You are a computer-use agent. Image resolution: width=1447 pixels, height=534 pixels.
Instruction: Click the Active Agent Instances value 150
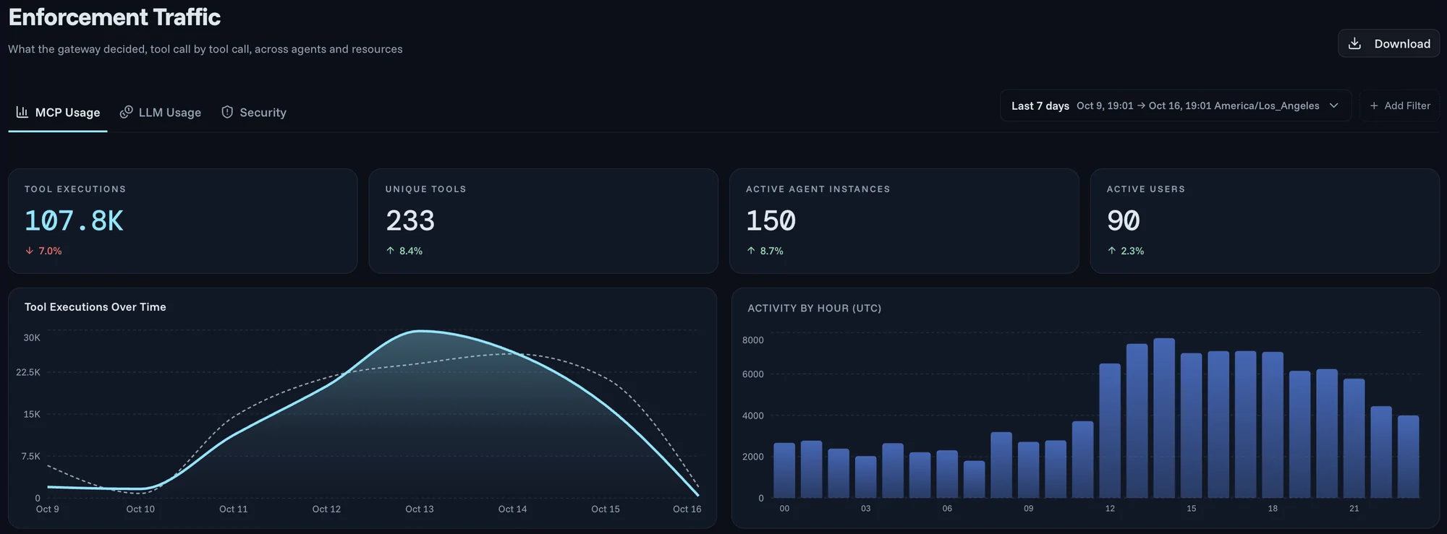coord(771,220)
